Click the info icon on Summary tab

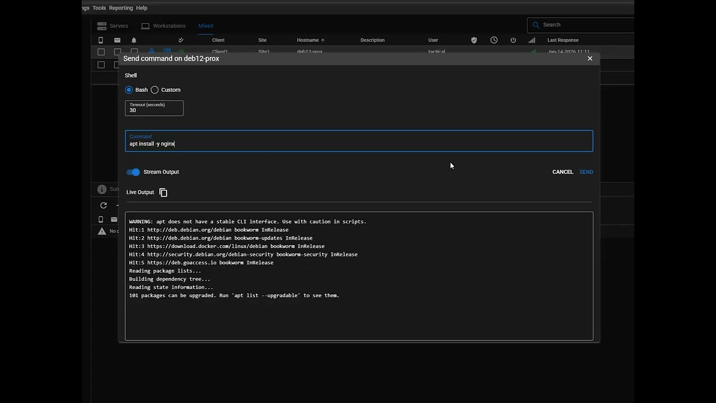click(x=102, y=189)
